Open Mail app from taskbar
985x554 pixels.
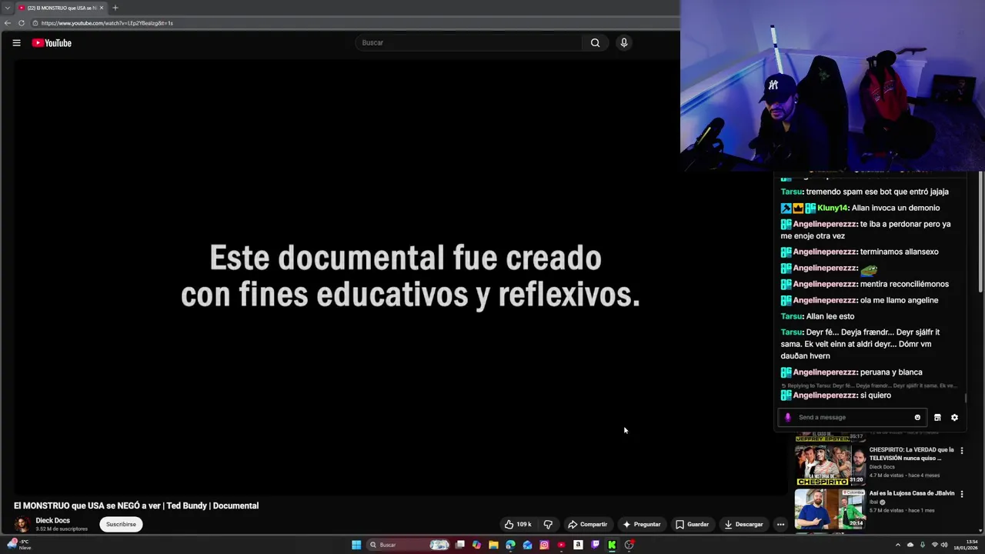click(x=527, y=545)
